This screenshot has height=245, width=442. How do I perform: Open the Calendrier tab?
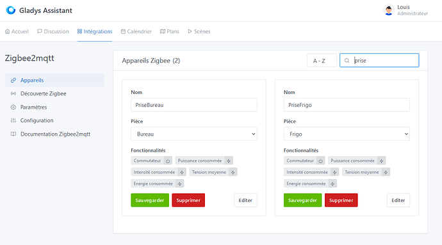pos(136,31)
